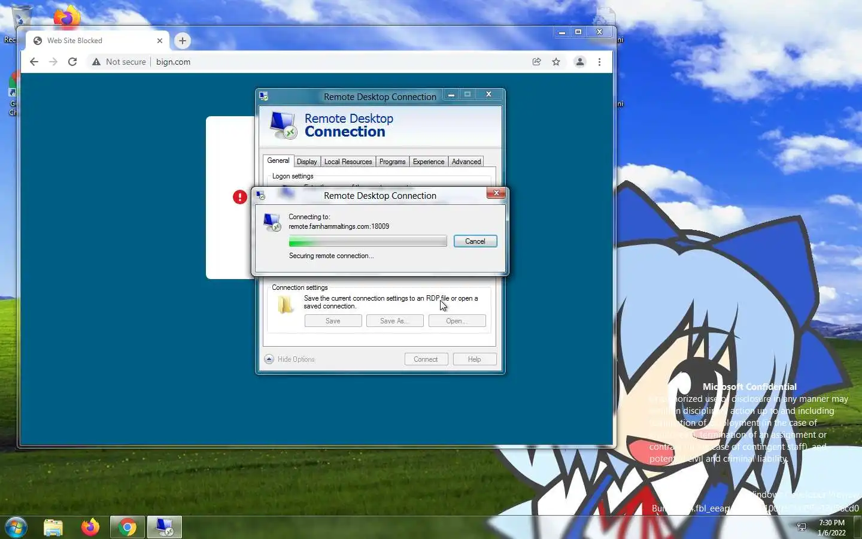This screenshot has height=539, width=862.
Task: Select the Advanced tab
Action: 466,162
